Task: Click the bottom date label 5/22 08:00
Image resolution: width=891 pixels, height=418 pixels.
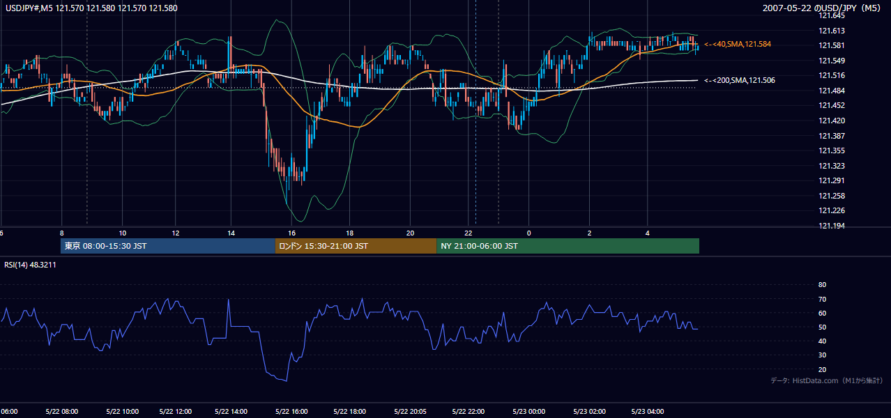Action: 61,412
